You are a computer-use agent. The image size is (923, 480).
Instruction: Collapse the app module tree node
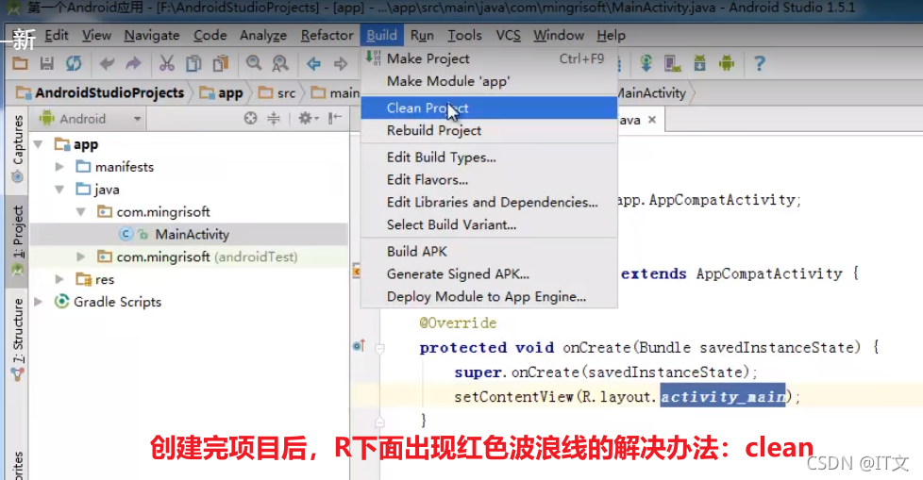[x=39, y=144]
